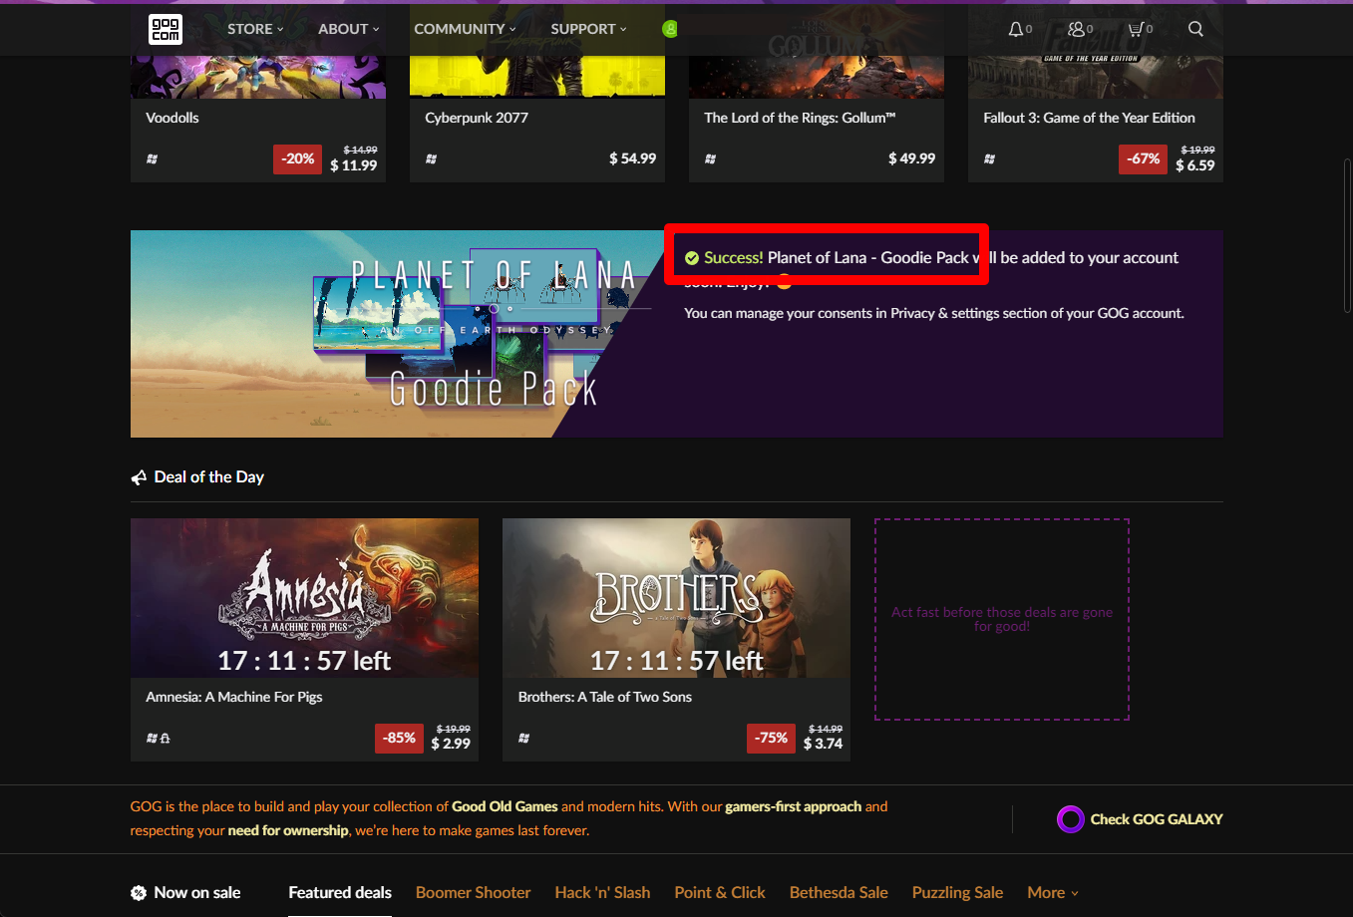Click the Windows icon under Voodolls
This screenshot has width=1353, height=917.
point(152,158)
